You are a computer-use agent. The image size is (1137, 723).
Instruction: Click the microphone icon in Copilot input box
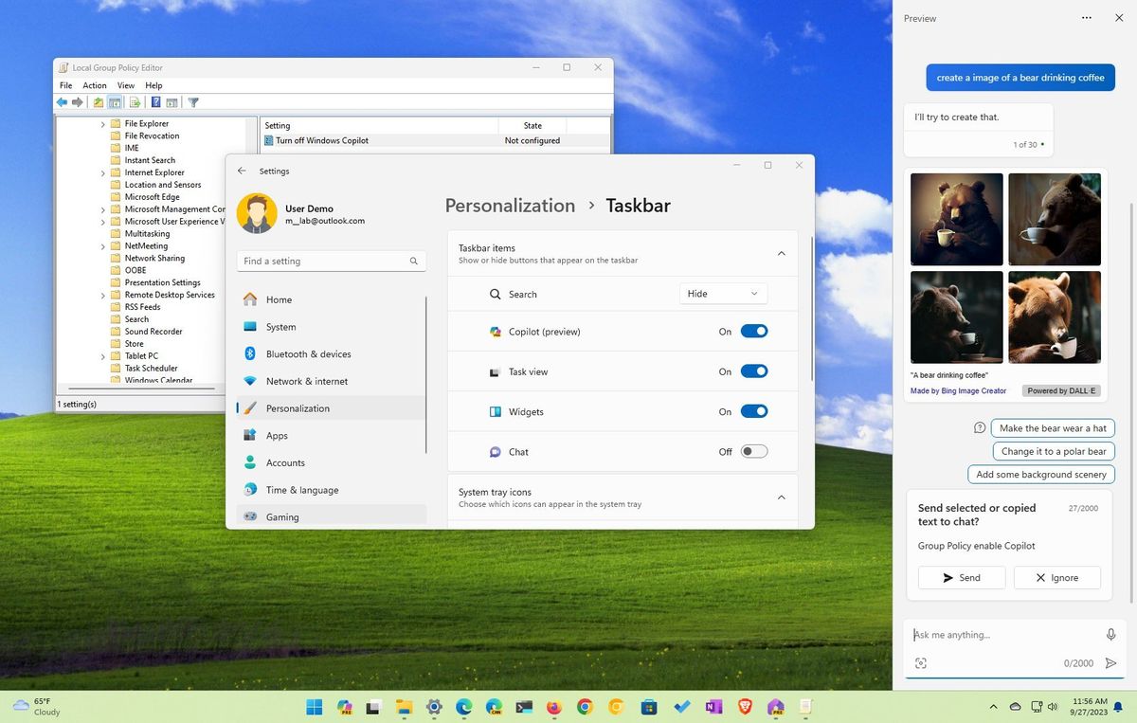[x=1110, y=635]
